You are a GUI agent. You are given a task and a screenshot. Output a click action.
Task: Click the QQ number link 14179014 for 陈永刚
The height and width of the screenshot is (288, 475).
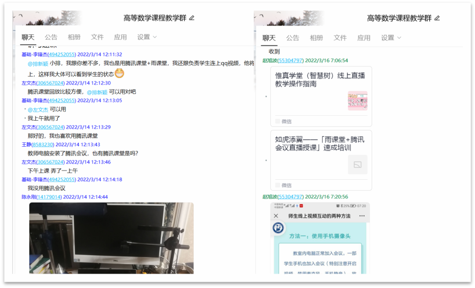[x=48, y=197]
